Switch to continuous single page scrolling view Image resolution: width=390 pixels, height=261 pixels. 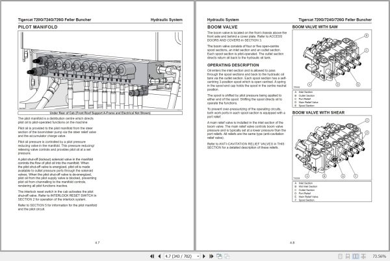[x=348, y=256]
